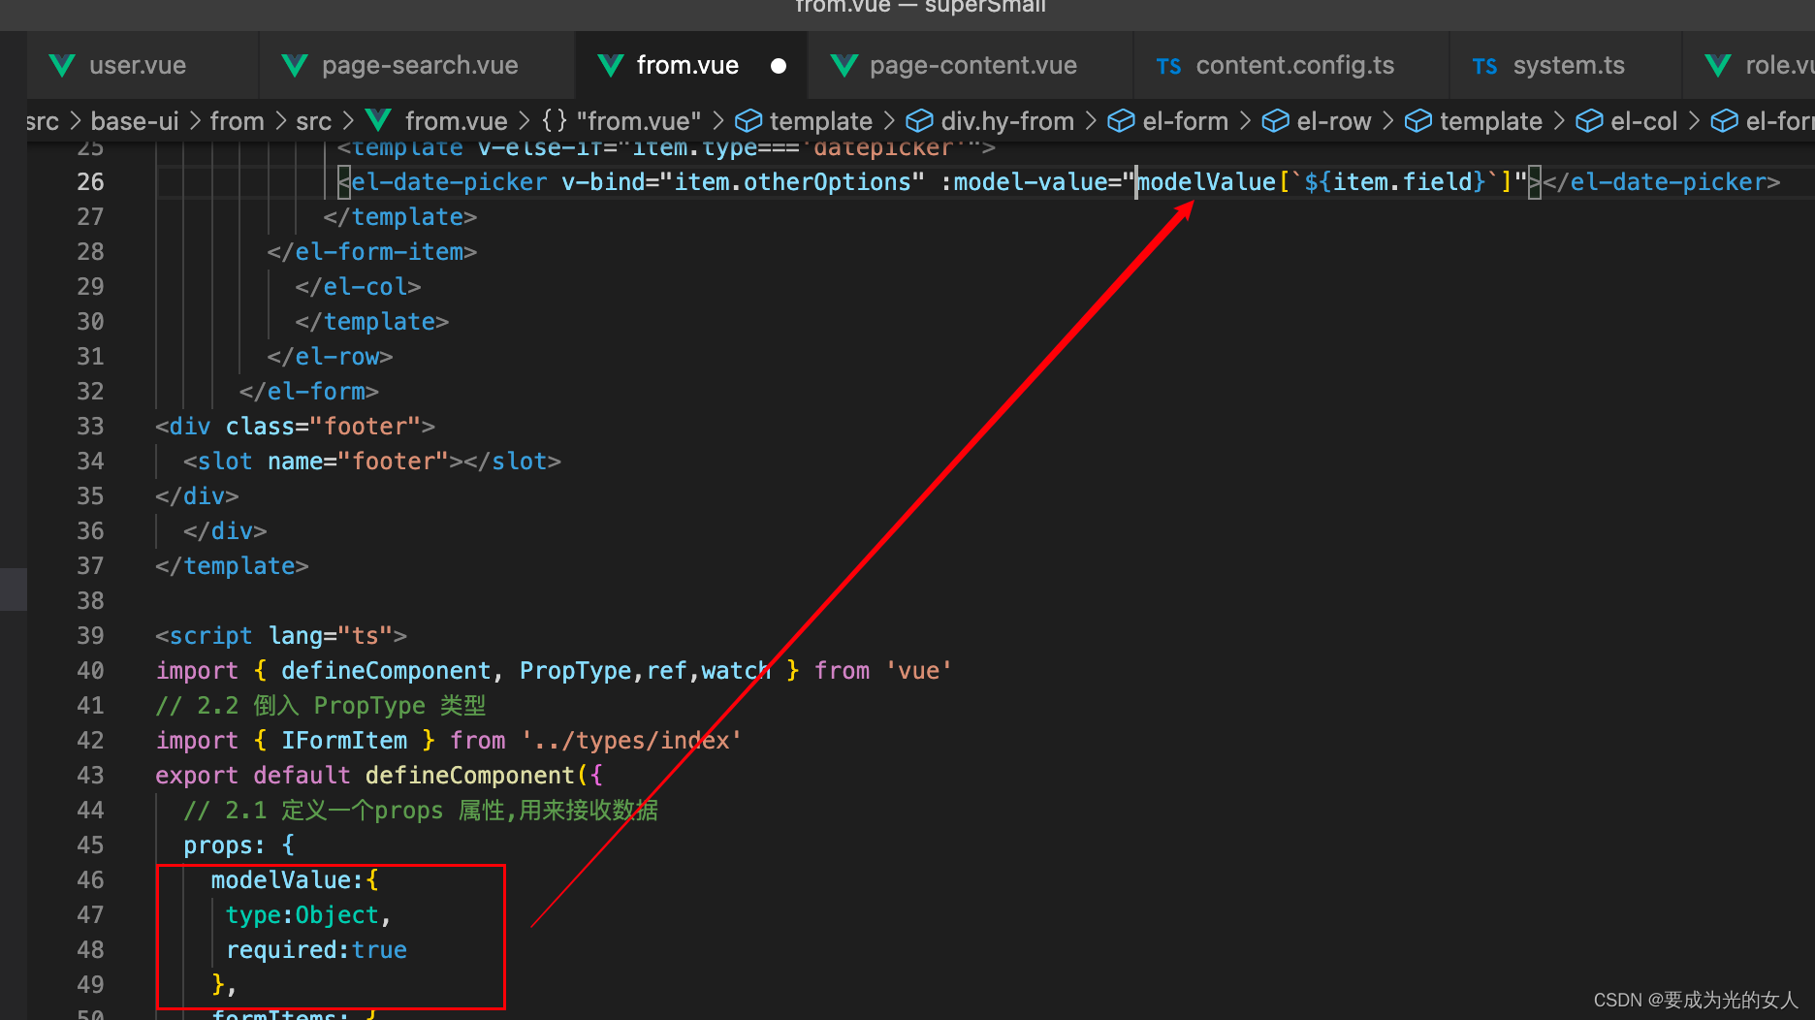
Task: Click '</el-col>' closing tag
Action: click(358, 287)
